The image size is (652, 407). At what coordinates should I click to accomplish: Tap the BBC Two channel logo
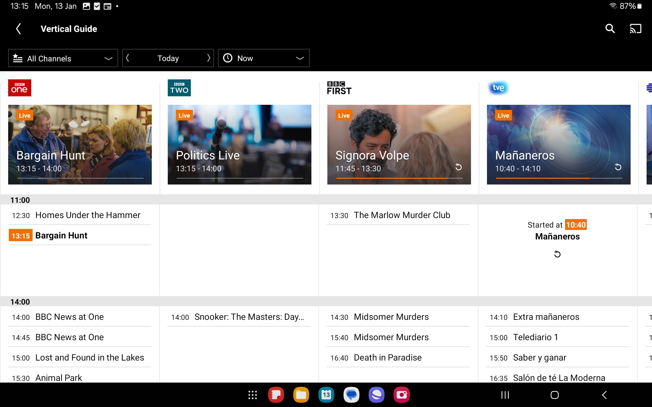click(179, 88)
